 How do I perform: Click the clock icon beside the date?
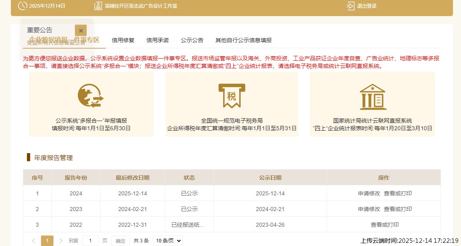pos(23,6)
